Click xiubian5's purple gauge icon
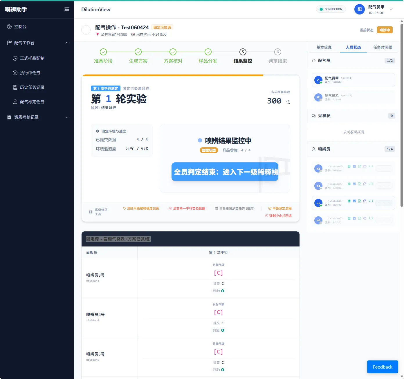This screenshot has height=379, width=404. (365, 201)
